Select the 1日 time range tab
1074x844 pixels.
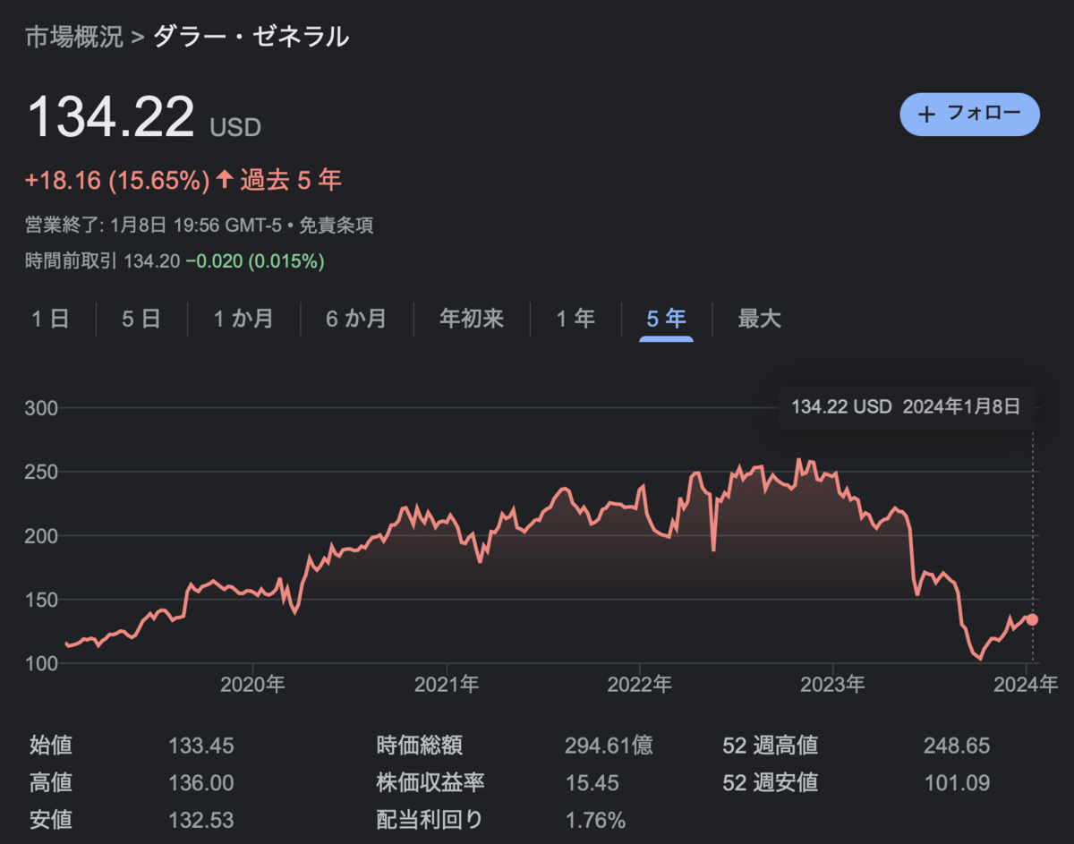50,319
